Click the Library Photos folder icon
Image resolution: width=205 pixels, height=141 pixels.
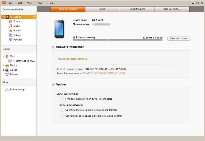pyautogui.click(x=7, y=65)
